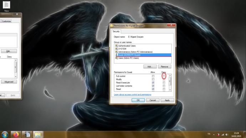Viewport: 246px width, 138px height.
Task: Click the SYSTEM group icon
Action: [116, 49]
